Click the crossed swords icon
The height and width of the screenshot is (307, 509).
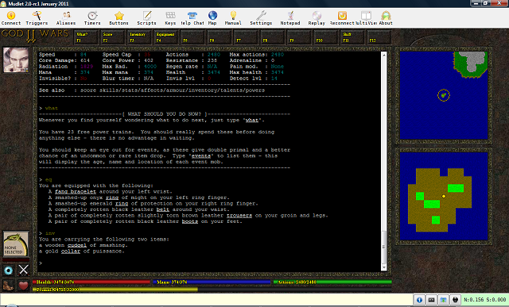pyautogui.click(x=23, y=270)
